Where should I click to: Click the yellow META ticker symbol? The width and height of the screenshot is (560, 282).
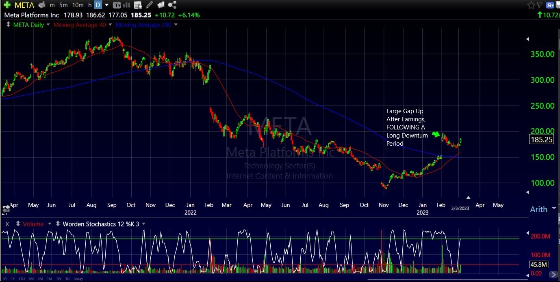[24, 5]
